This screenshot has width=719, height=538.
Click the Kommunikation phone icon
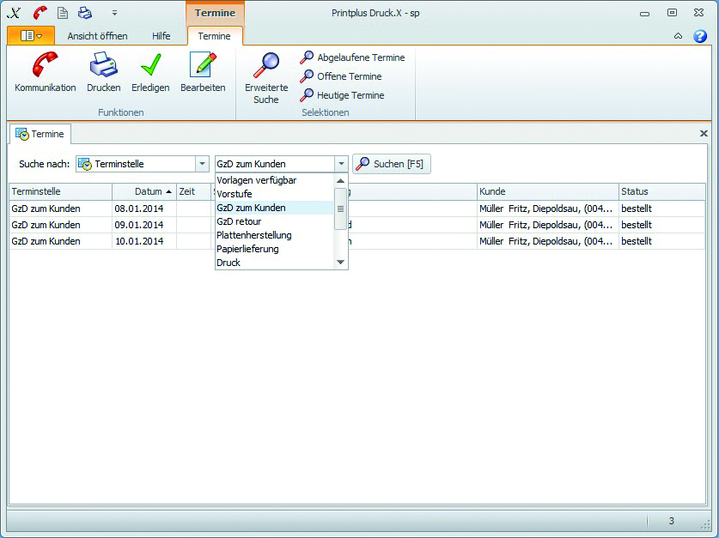(x=45, y=66)
